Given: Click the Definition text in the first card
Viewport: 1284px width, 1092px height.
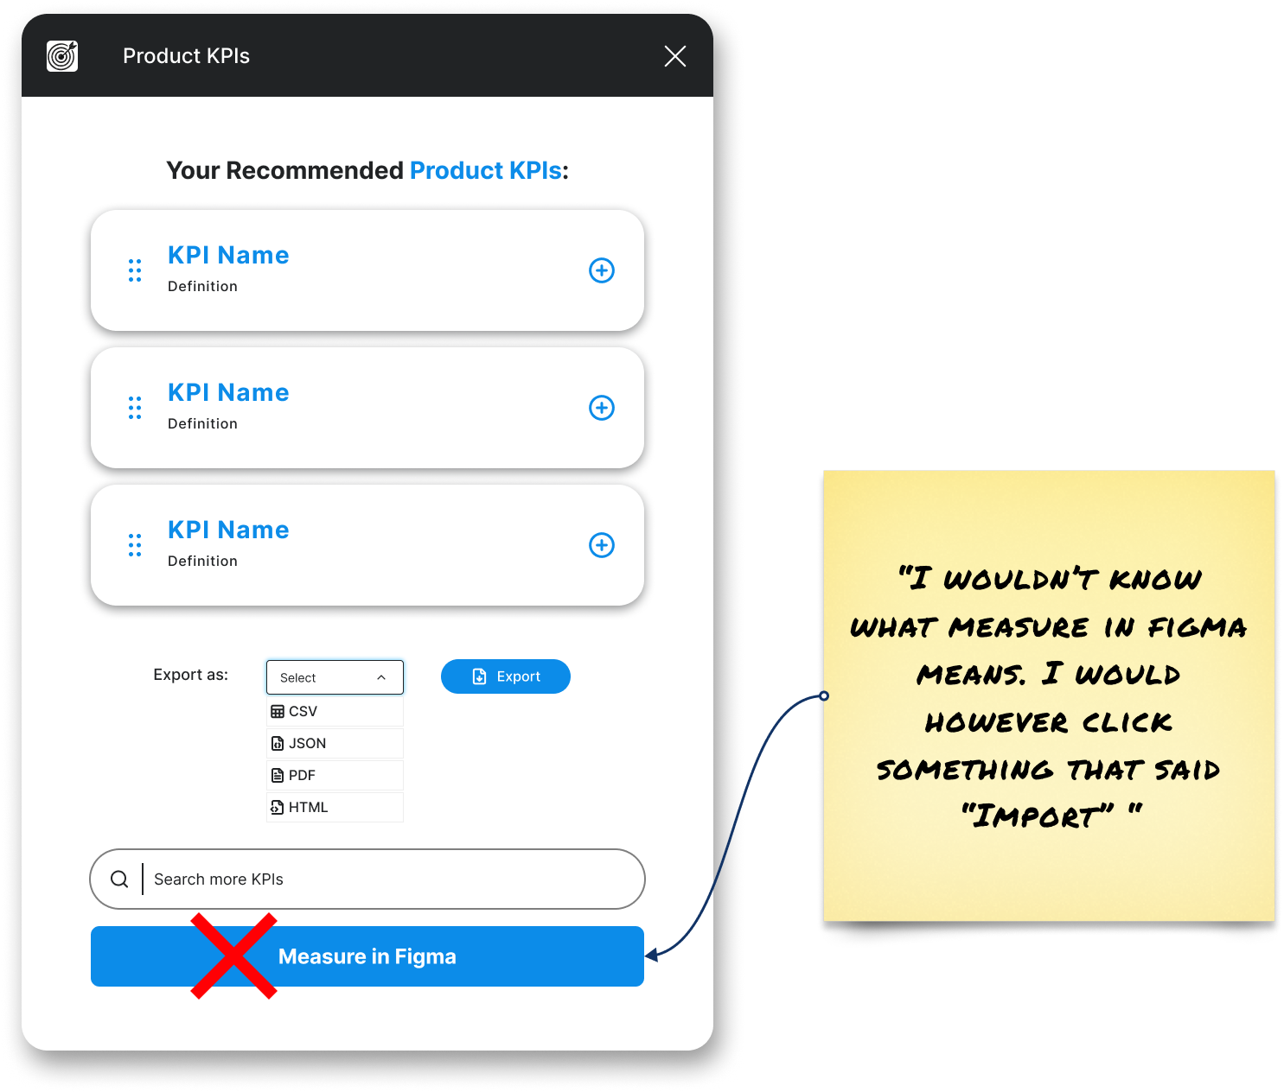Looking at the screenshot, I should click(202, 286).
